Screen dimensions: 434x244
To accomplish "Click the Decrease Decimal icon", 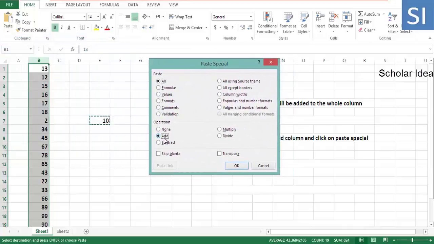I will 250,27.
